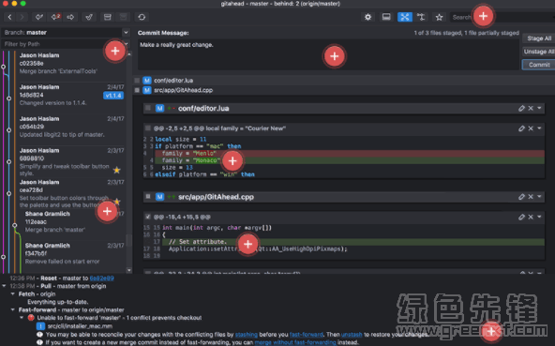Click the 'stashing' link in log
555x346 pixels.
coord(247,335)
